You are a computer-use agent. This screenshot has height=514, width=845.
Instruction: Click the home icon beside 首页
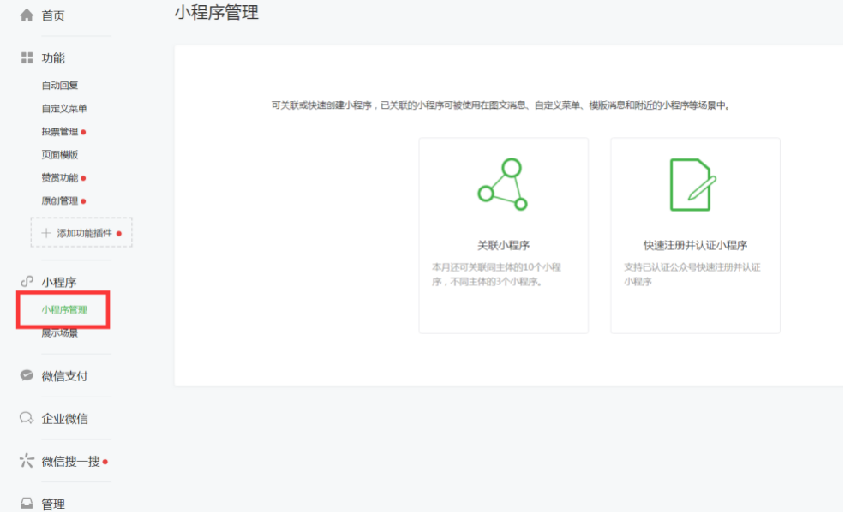[27, 15]
